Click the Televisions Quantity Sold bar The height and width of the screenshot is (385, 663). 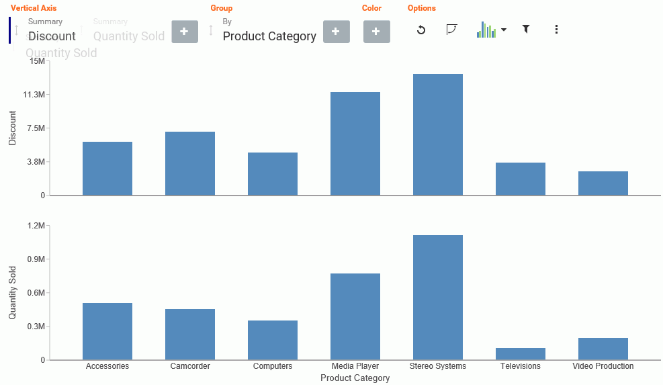tap(521, 354)
